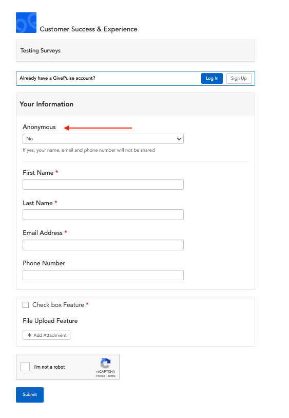Viewport: 289px width, 418px height.
Task: Click the Your Information section heading
Action: pyautogui.click(x=47, y=104)
